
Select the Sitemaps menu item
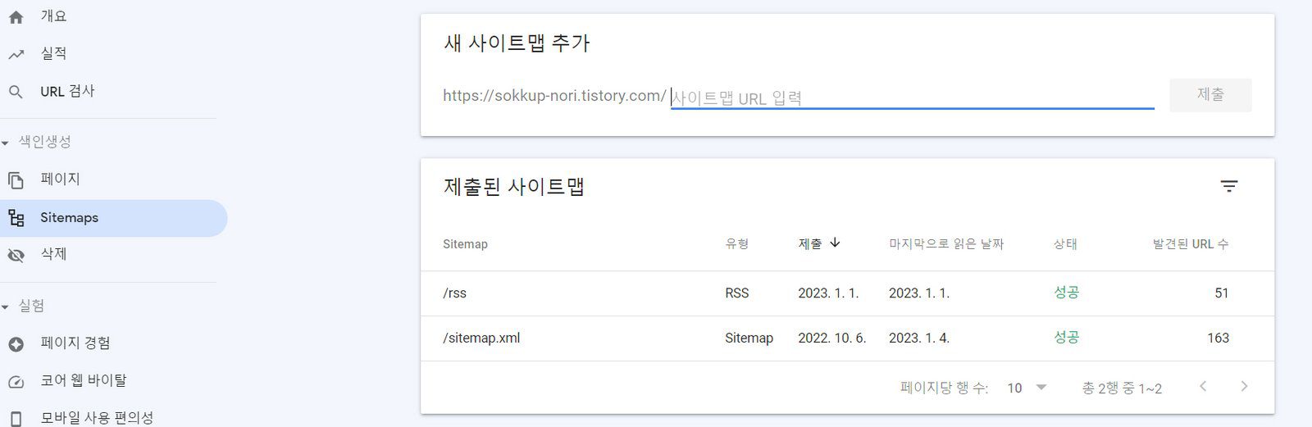(69, 218)
